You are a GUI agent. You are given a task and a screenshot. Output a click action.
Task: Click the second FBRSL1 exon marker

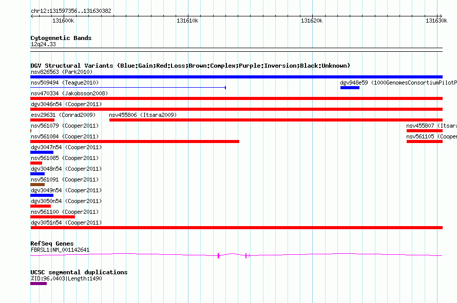pos(246,256)
